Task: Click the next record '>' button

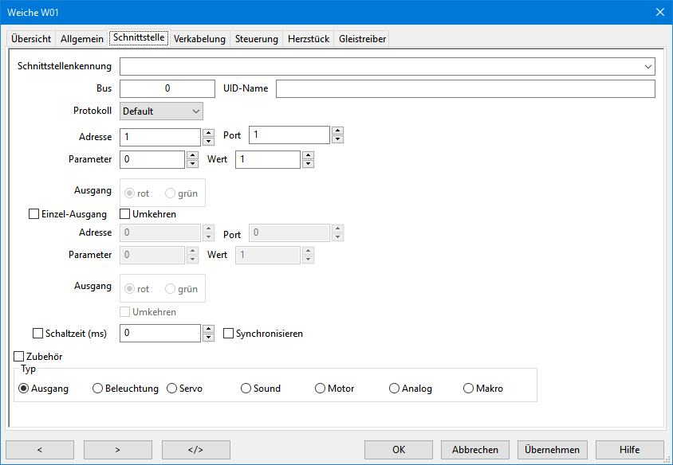Action: coord(117,449)
